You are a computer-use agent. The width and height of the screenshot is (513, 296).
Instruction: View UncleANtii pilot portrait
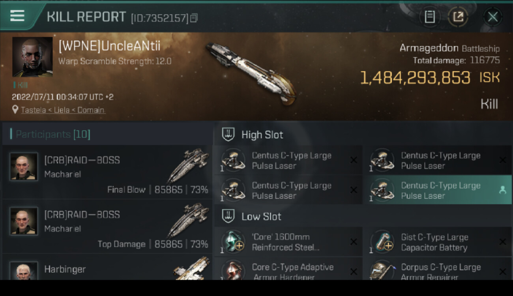pos(32,57)
